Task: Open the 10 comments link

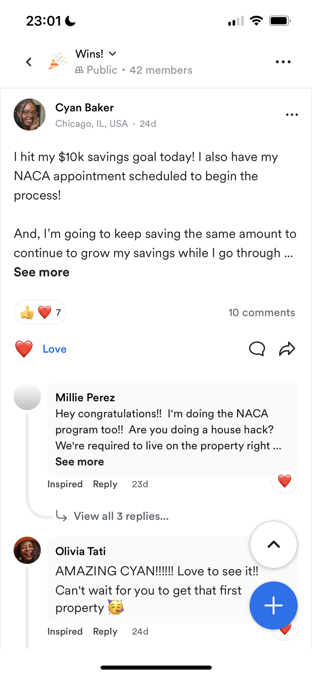Action: coord(262,313)
